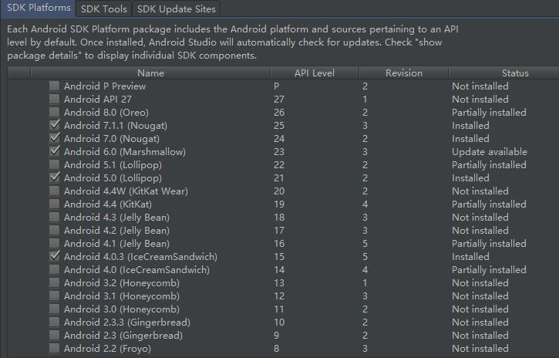Uncheck the Android 6.0 (Marshmallow) checkbox
The image size is (559, 358).
coord(54,152)
